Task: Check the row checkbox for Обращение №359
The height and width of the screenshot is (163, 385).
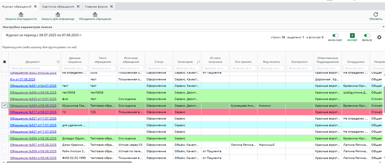Action: click(x=4, y=151)
